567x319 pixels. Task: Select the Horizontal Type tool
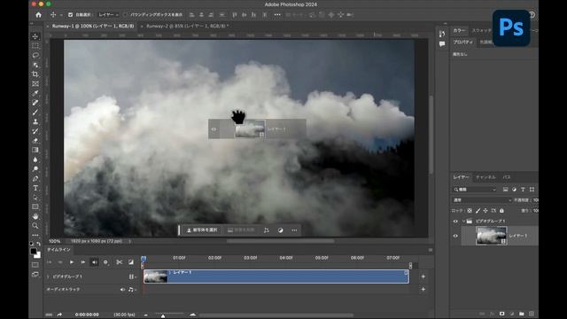click(35, 188)
